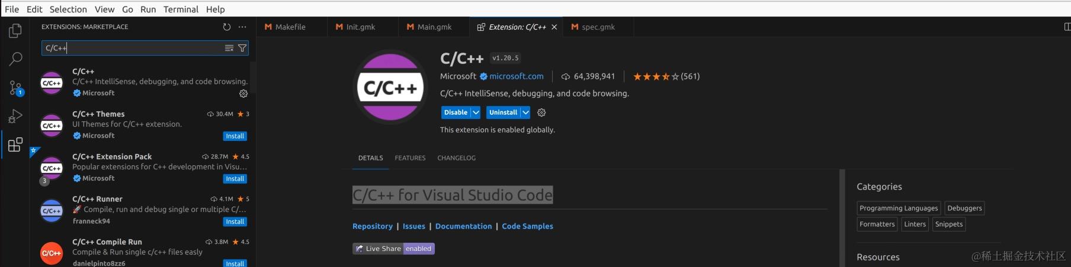Image resolution: width=1071 pixels, height=267 pixels.
Task: Click the C/C++ Runner extension icon
Action: pos(52,211)
